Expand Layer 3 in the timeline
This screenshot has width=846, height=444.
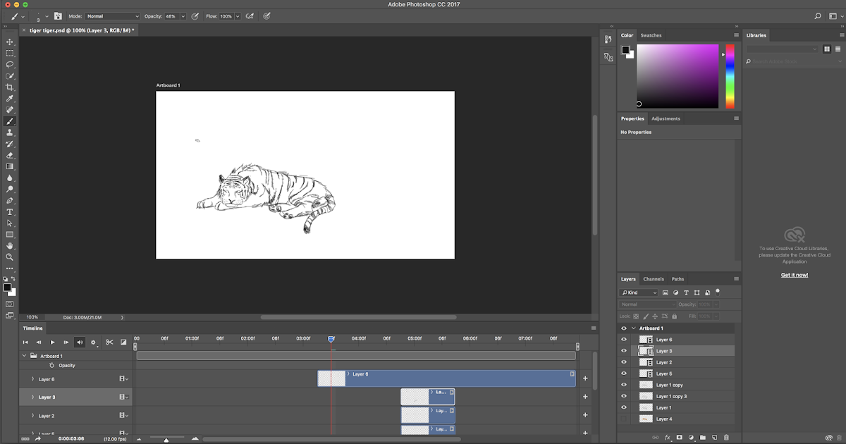pos(32,397)
